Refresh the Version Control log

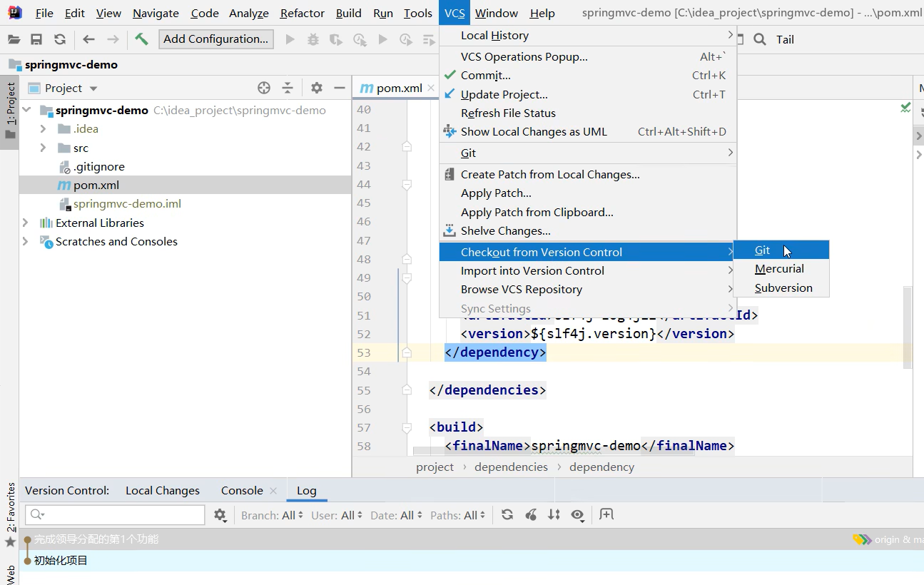click(x=507, y=514)
